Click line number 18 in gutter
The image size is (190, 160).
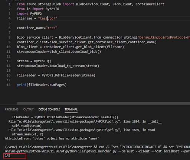[x=9, y=85]
